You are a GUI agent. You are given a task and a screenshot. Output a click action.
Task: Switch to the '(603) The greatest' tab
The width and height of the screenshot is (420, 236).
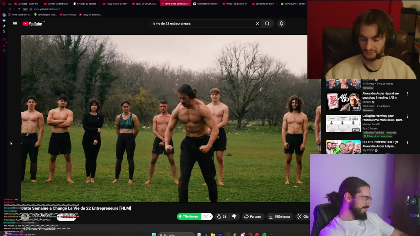coord(235,4)
